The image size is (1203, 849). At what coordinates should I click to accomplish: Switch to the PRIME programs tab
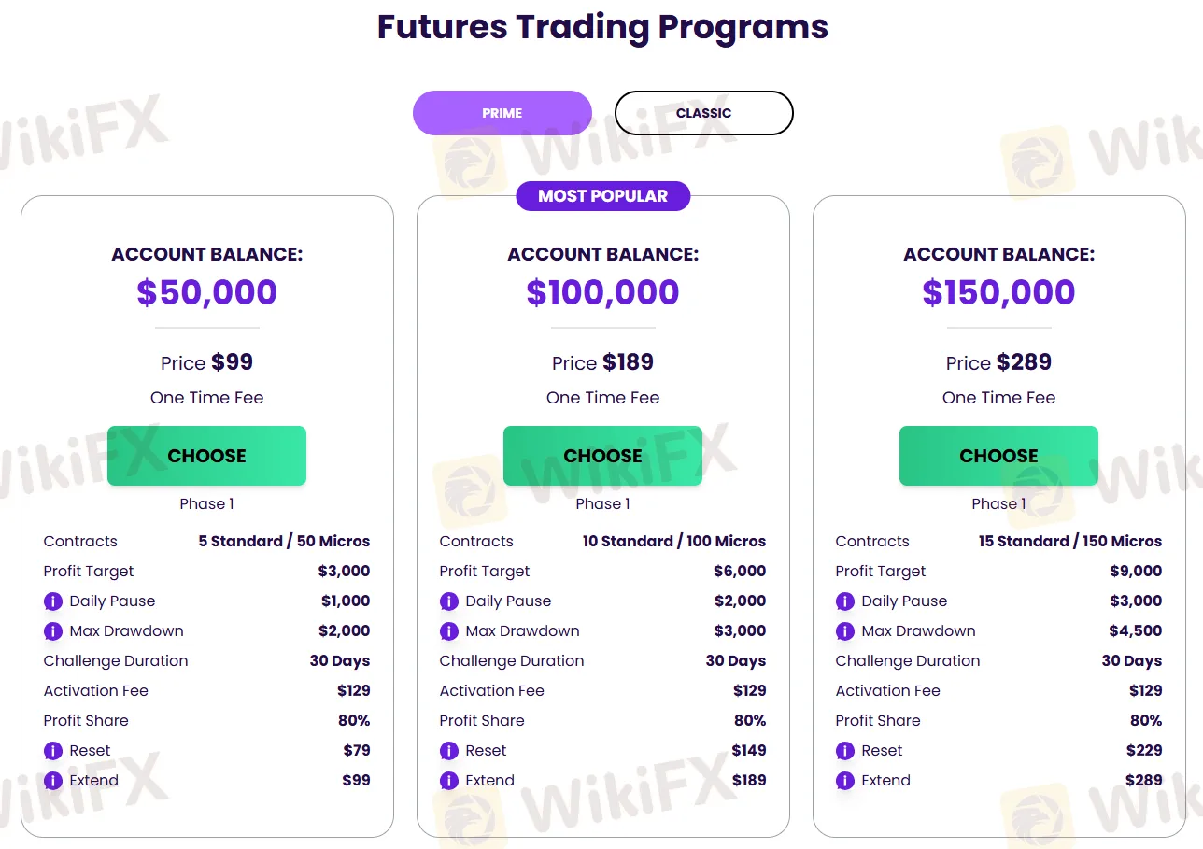pos(502,113)
